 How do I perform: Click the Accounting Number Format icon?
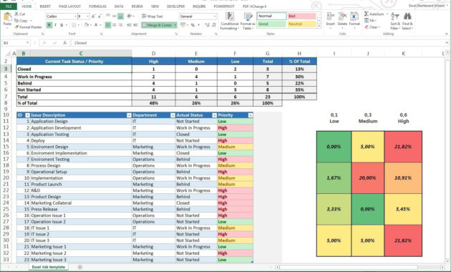coord(183,25)
